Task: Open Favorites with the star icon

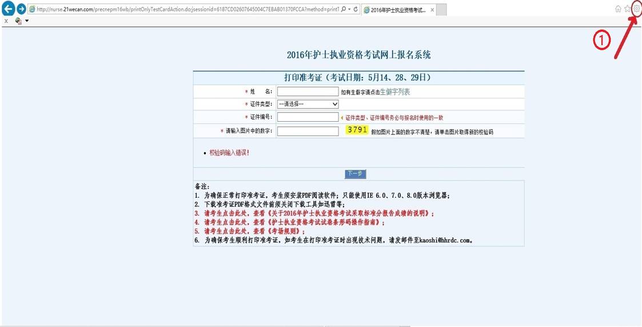Action: (627, 9)
